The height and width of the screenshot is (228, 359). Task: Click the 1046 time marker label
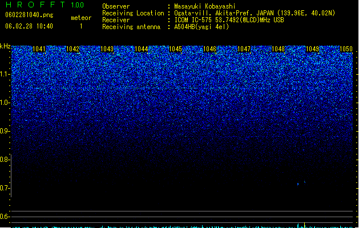click(x=209, y=49)
